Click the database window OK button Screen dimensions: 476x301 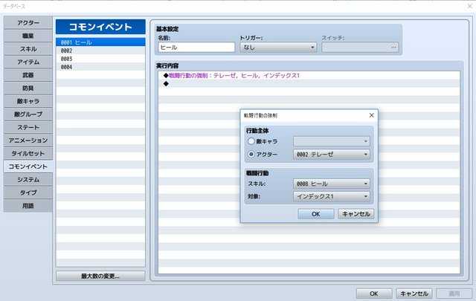374,294
